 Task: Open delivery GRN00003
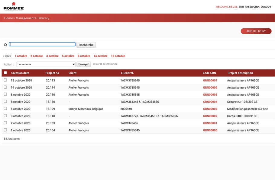[210, 109]
